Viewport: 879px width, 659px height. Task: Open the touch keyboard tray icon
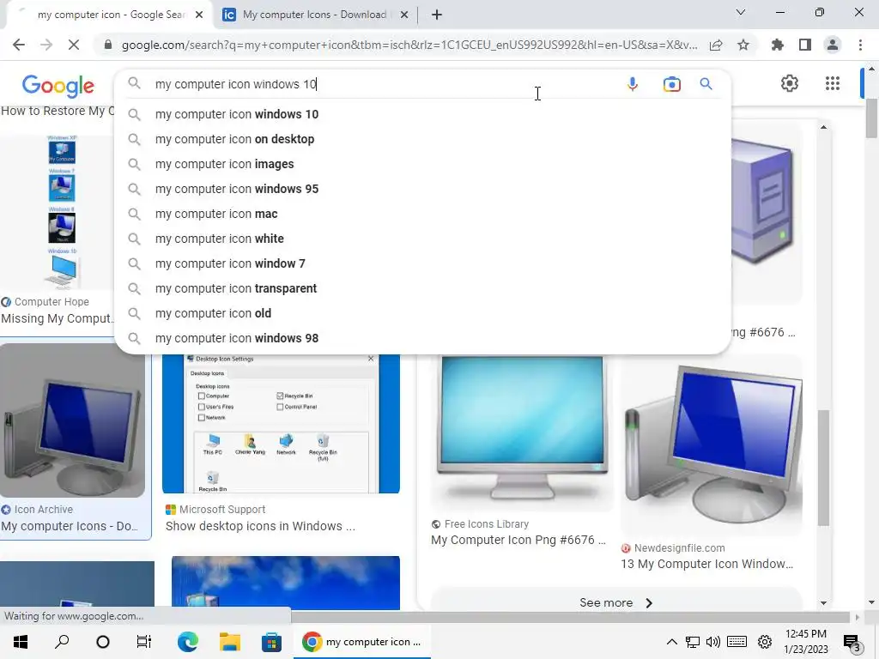(x=737, y=642)
